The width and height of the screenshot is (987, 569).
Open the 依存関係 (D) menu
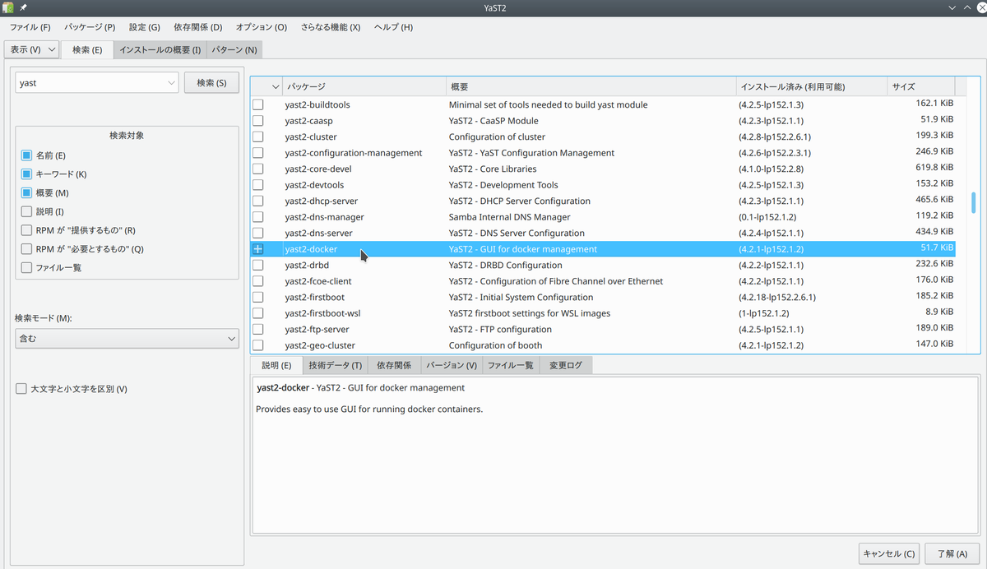(x=198, y=27)
